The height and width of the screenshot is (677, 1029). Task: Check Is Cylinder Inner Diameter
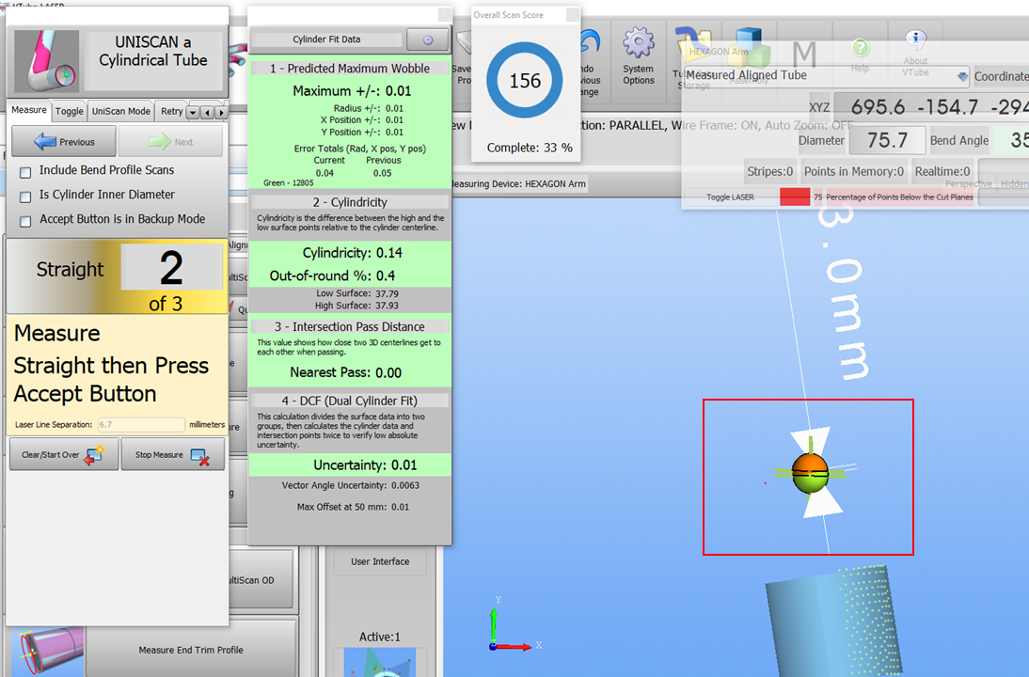[x=25, y=197]
